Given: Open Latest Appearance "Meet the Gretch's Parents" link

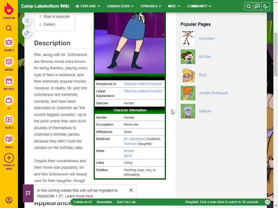Looking at the screenshot, I should point(143,91).
